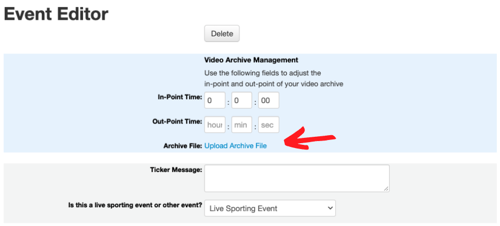This screenshot has height=226, width=500.
Task: Open the Upload Archive File link
Action: coord(236,146)
